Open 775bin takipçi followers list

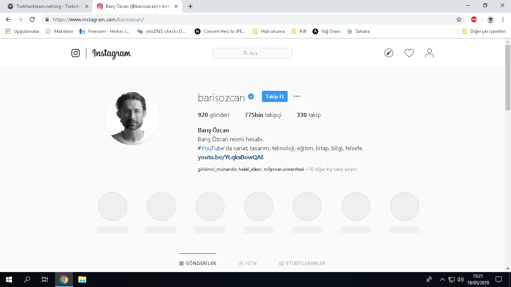[x=263, y=115]
